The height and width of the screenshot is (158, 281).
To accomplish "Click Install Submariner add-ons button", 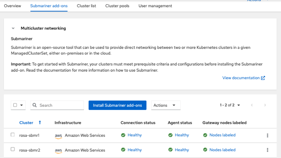I will pos(117,105).
